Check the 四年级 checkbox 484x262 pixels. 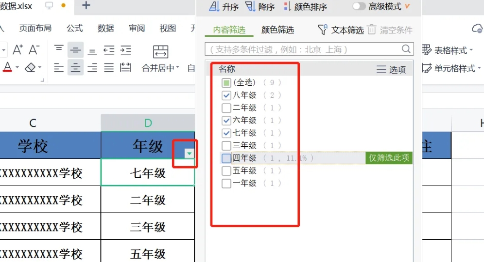click(x=226, y=158)
